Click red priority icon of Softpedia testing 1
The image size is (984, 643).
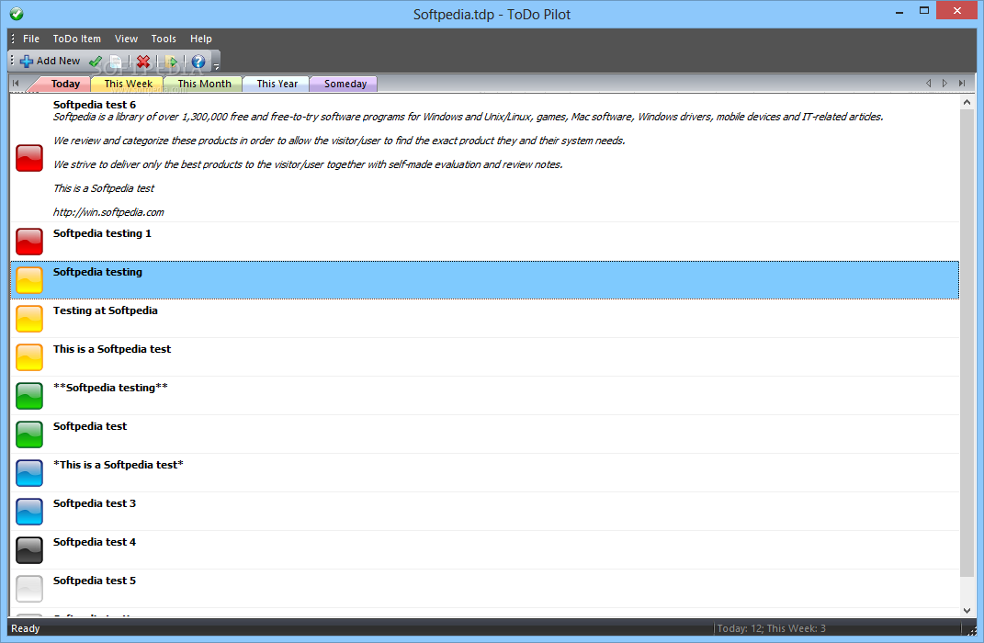tap(28, 242)
